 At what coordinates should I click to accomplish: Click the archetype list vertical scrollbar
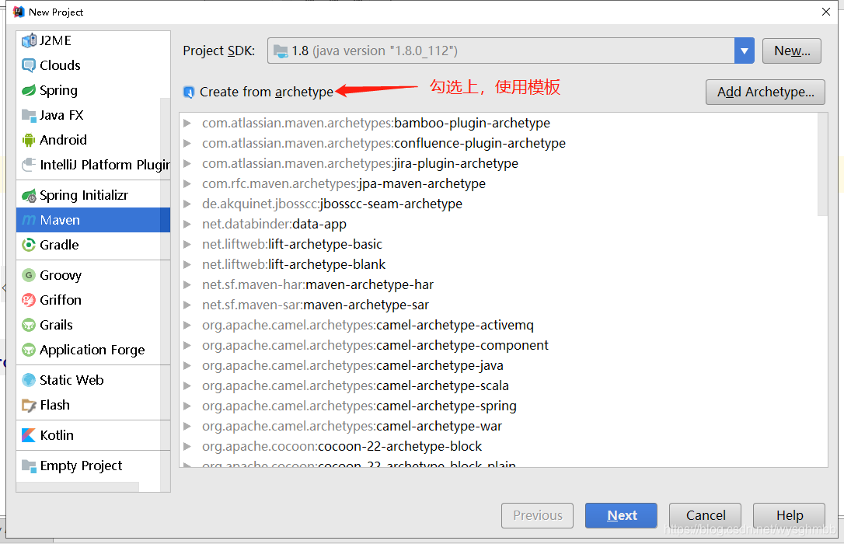(x=822, y=164)
